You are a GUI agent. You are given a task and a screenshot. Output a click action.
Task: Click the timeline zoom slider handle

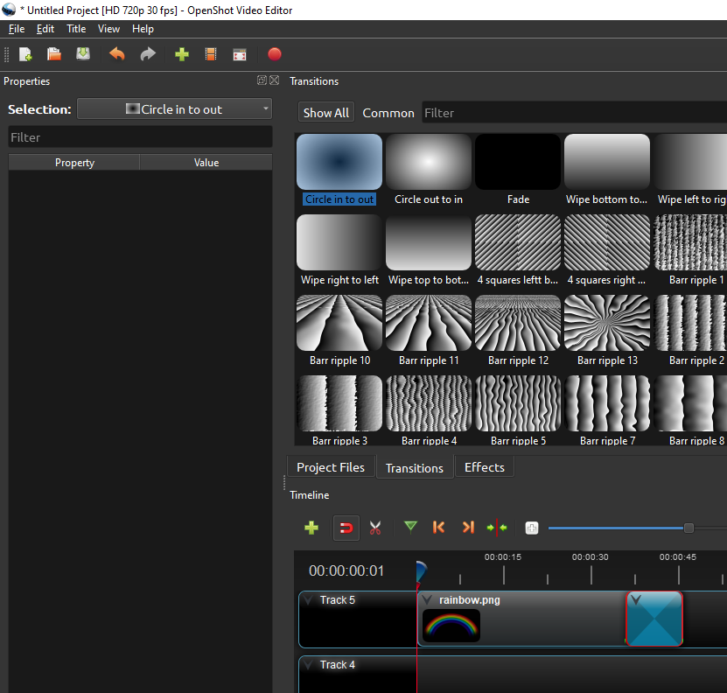tap(689, 528)
